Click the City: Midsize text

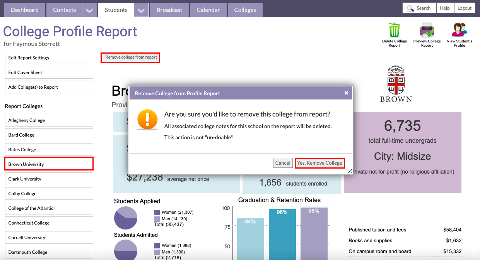pyautogui.click(x=402, y=156)
